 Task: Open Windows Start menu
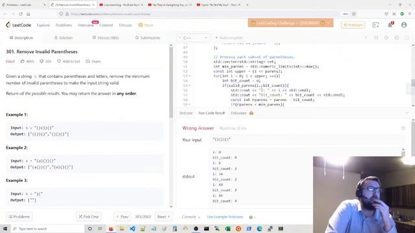(x=5, y=228)
